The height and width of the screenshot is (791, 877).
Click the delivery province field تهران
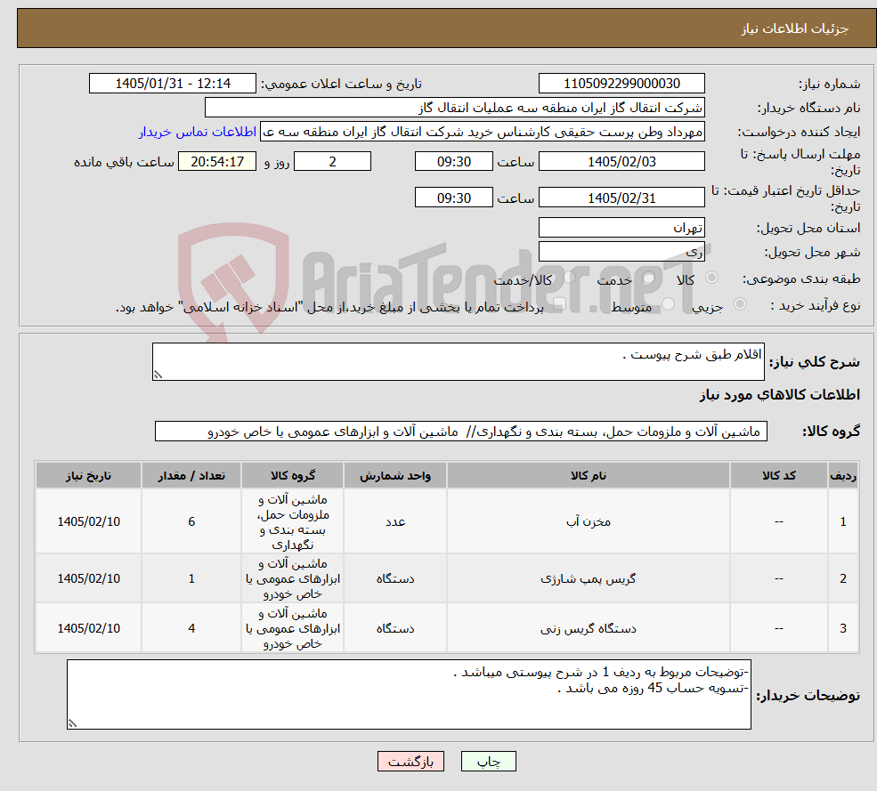(x=621, y=228)
